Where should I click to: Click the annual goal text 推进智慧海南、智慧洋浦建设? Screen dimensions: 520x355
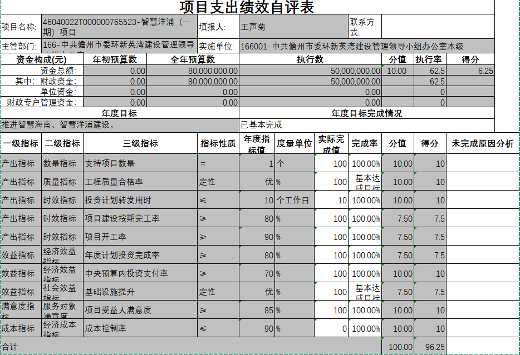point(120,124)
